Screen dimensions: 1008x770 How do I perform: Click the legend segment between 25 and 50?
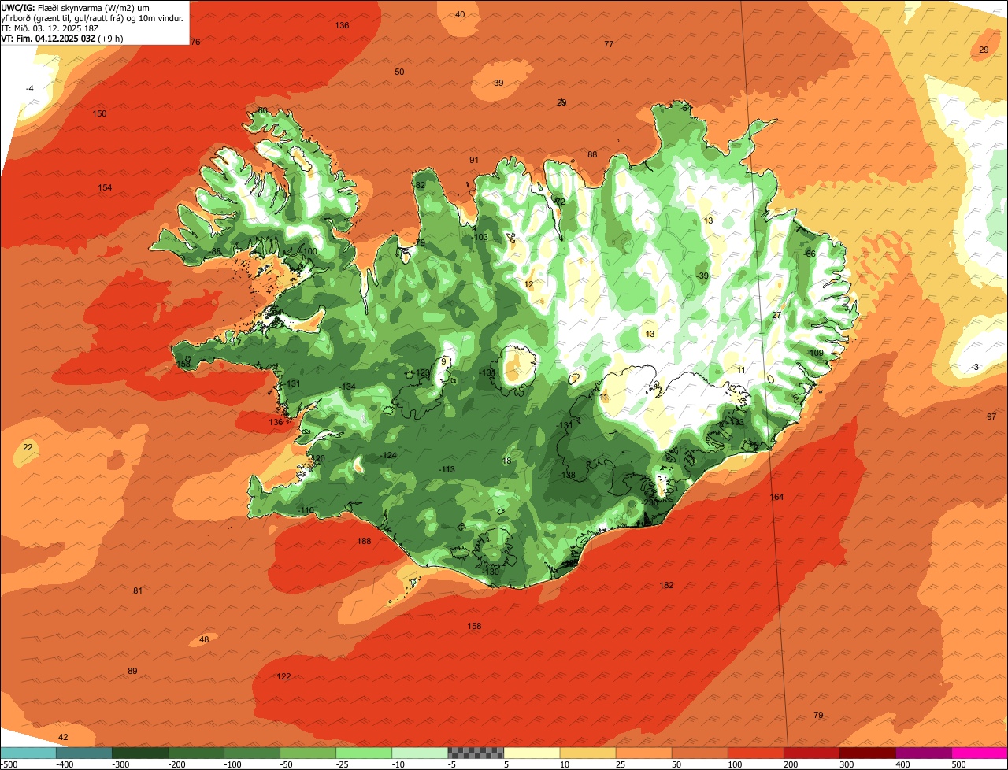coord(643,752)
